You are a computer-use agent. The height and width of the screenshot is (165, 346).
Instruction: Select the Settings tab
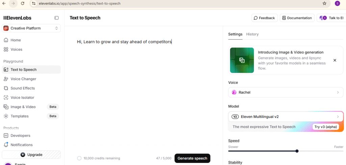[x=235, y=34]
